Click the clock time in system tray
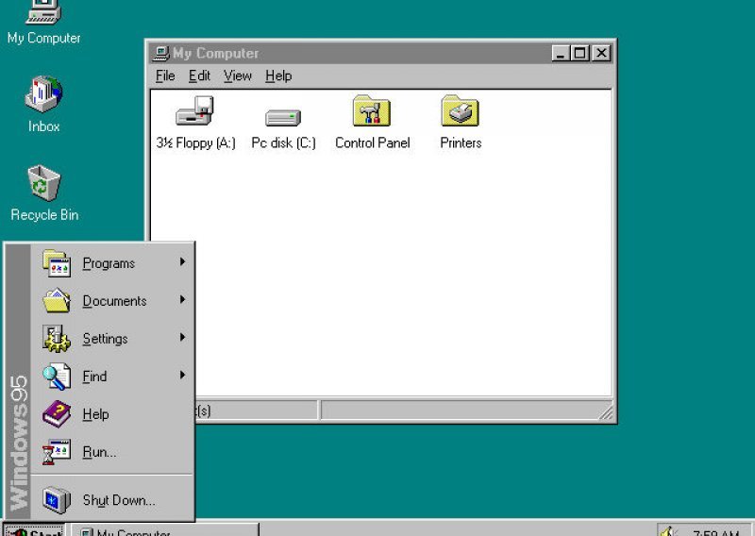The height and width of the screenshot is (536, 755). coord(715,532)
